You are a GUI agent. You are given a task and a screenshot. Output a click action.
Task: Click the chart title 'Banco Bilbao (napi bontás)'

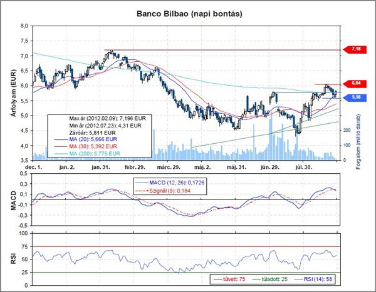coord(189,14)
